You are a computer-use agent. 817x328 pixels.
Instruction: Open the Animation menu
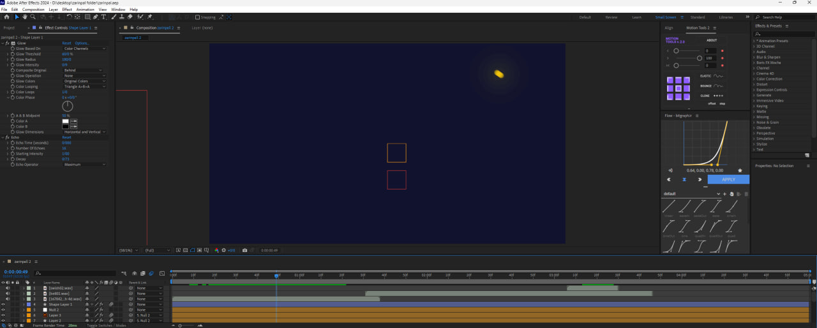(85, 10)
